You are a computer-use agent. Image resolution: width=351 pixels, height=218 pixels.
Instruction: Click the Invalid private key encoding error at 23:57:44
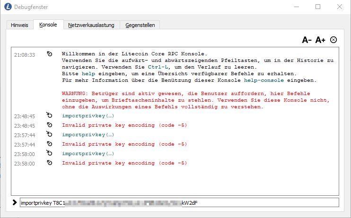124,144
